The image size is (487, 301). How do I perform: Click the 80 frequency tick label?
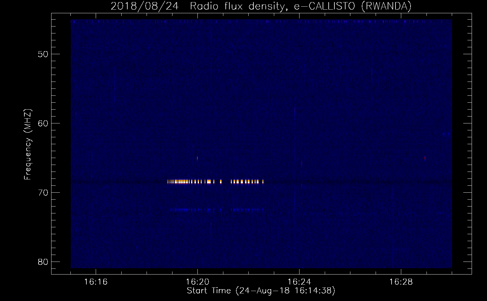click(x=43, y=262)
